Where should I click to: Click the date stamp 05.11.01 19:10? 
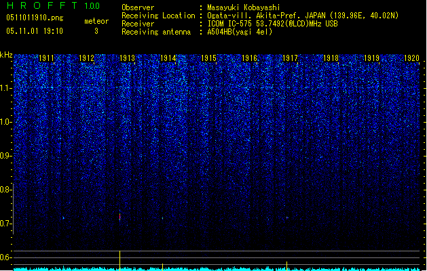(35, 30)
